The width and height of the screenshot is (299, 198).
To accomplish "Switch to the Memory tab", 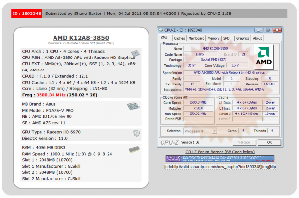I will 214,38.
